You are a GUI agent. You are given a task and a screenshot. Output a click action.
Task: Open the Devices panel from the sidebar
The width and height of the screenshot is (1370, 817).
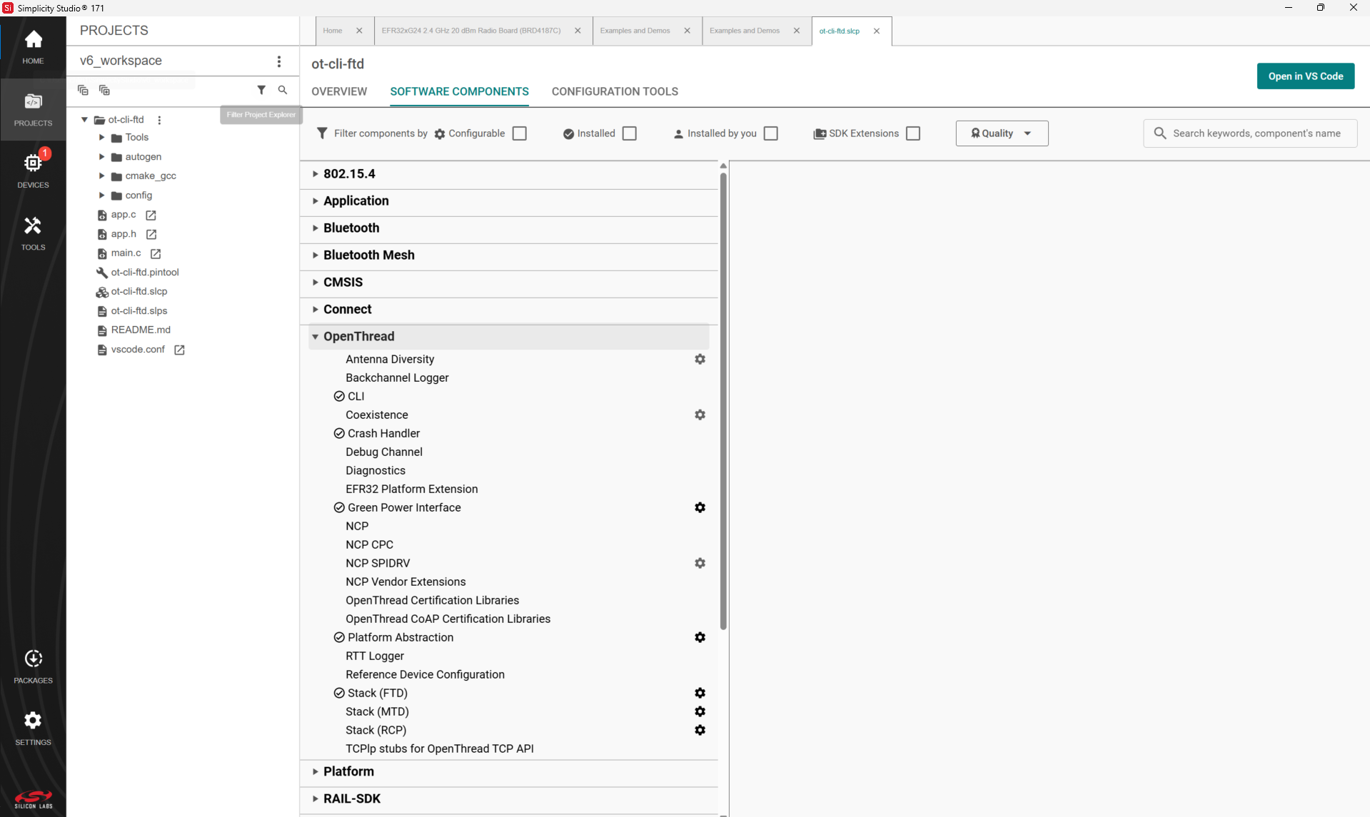coord(33,168)
